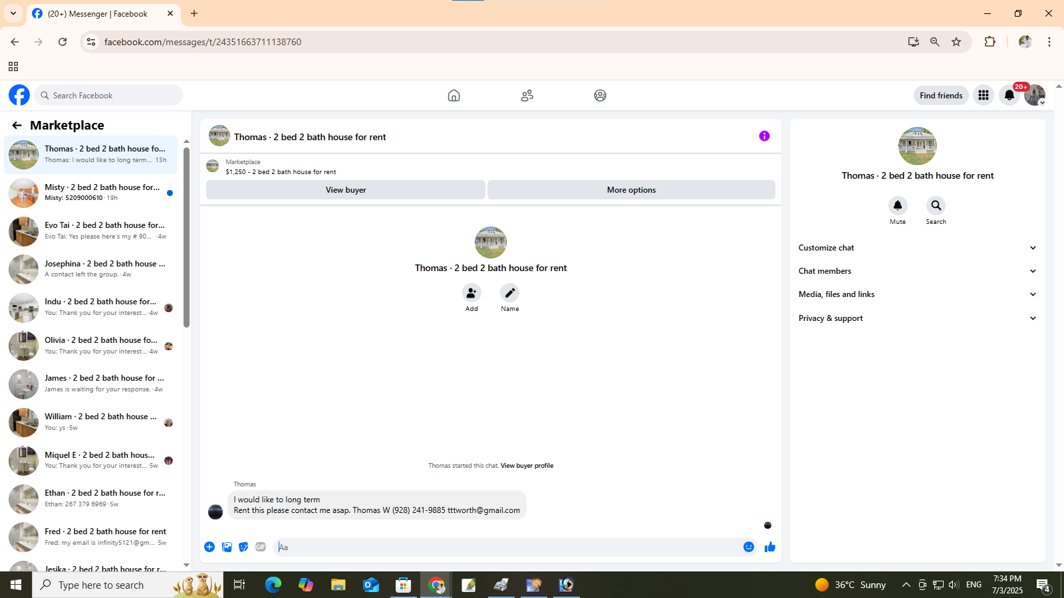This screenshot has height=598, width=1064.
Task: Search in conversation magnifier icon
Action: point(936,205)
